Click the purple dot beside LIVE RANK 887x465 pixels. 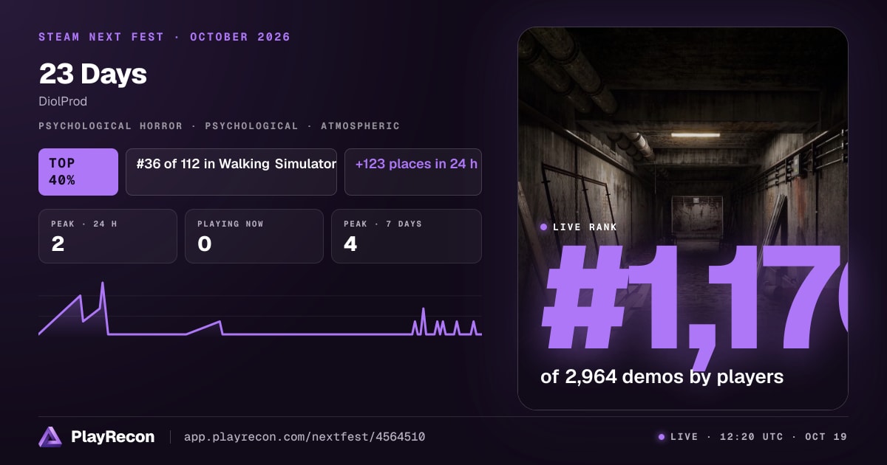[x=544, y=227]
